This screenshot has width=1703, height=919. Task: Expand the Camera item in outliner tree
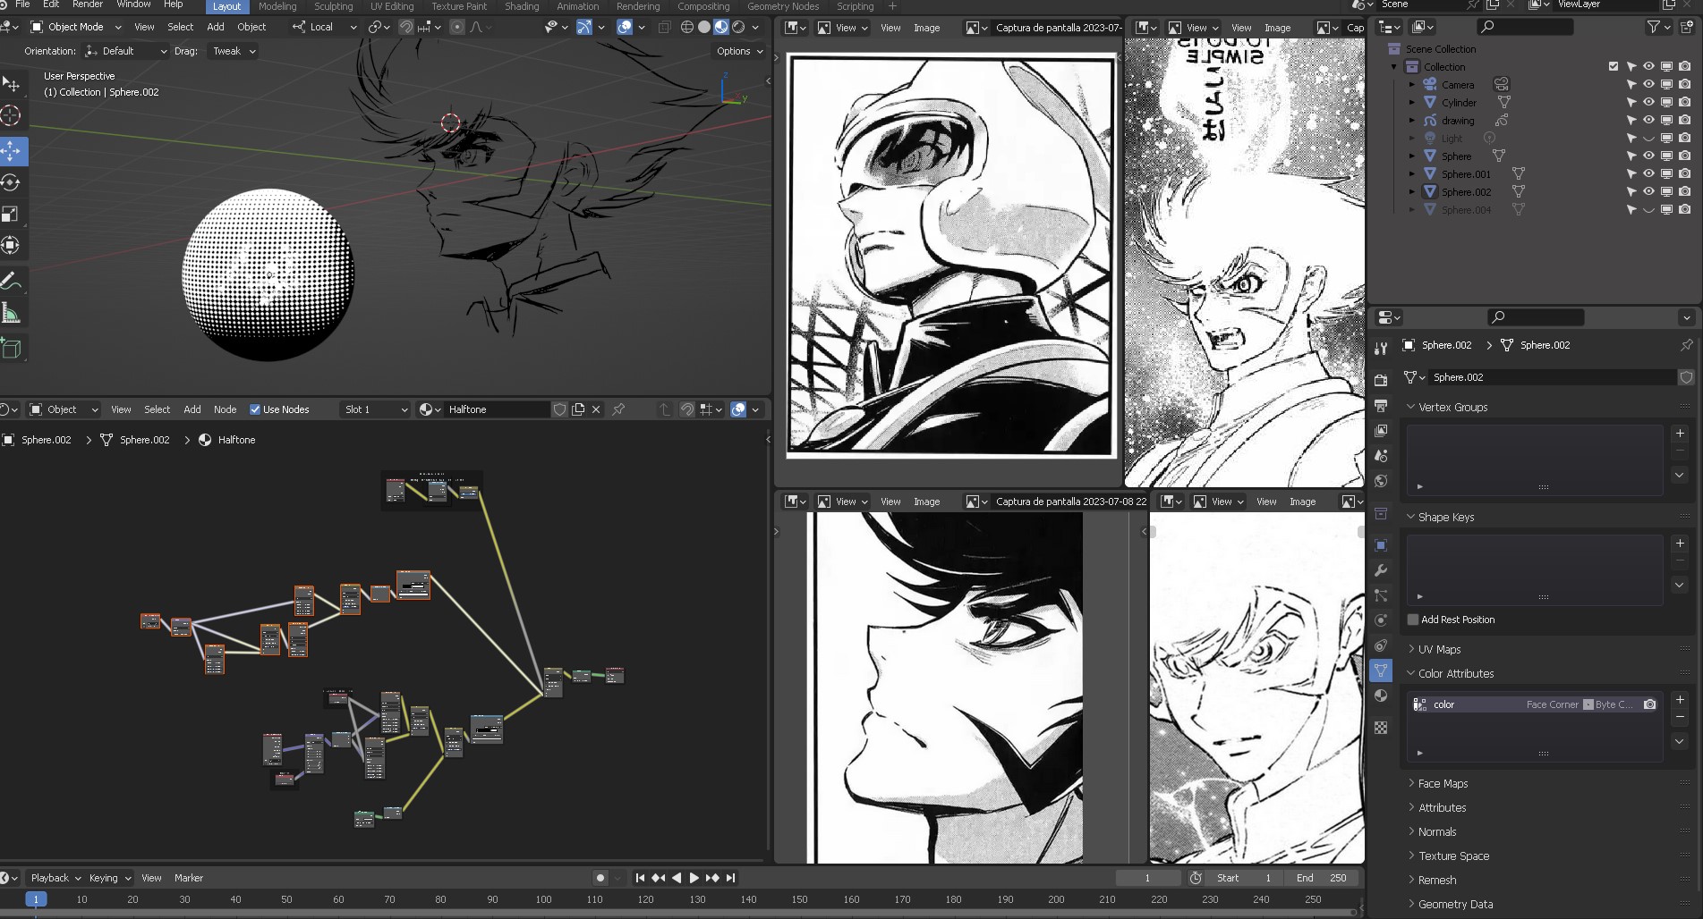point(1412,84)
